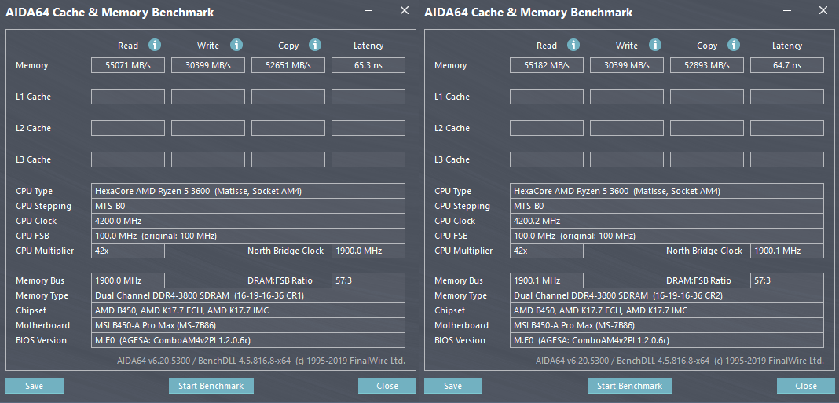839x403 pixels.
Task: Start Benchmark in the right window
Action: (x=629, y=386)
